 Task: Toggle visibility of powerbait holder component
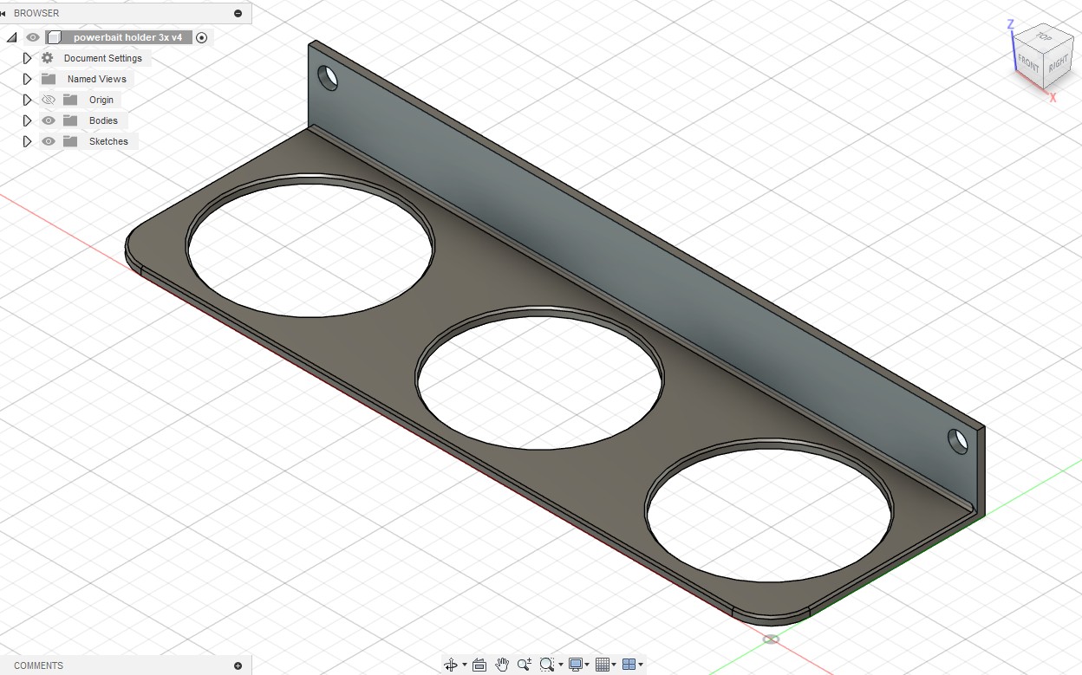[33, 37]
